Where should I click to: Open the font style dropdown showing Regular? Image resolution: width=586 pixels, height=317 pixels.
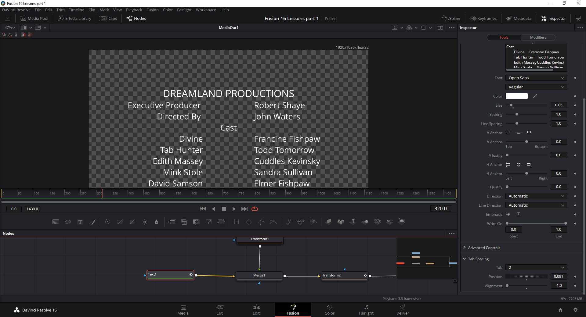[536, 87]
